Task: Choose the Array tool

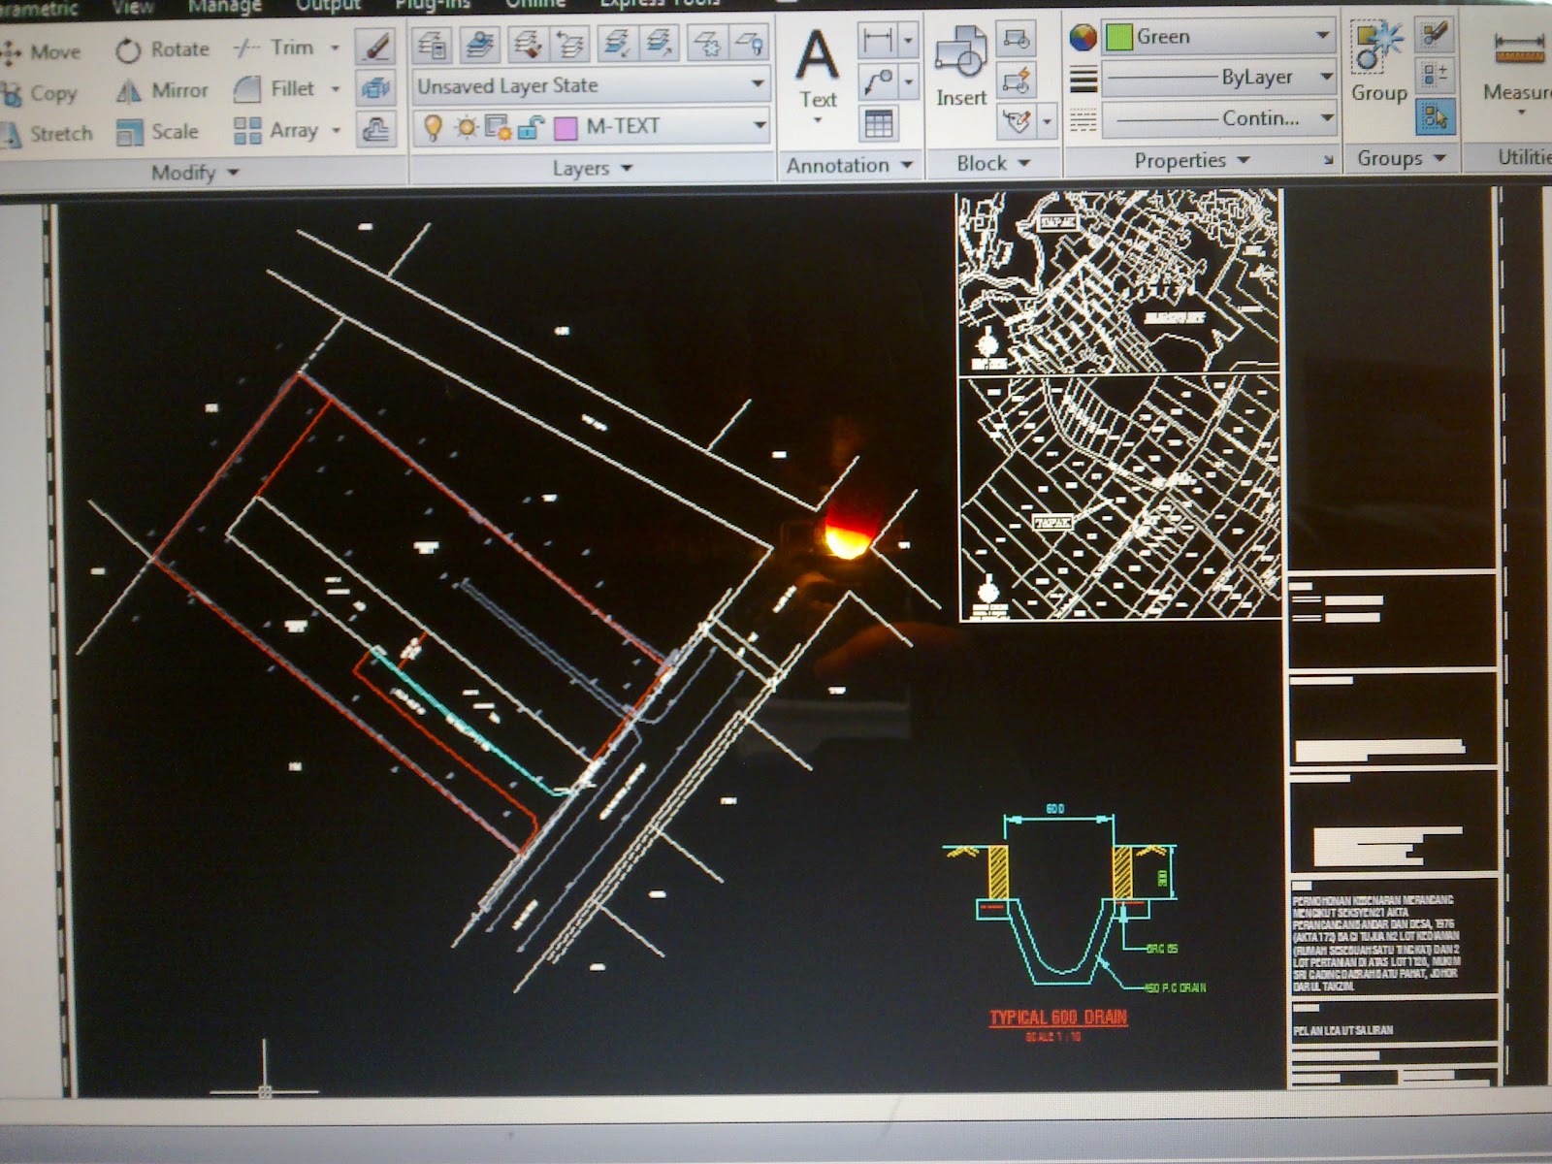Action: point(276,130)
